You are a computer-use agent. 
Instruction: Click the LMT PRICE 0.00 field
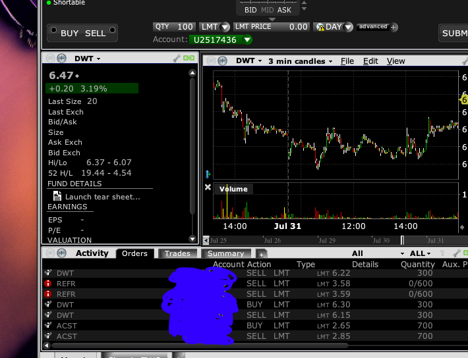coord(271,27)
